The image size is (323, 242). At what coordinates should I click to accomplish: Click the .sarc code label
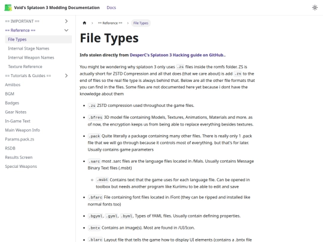tap(94, 161)
